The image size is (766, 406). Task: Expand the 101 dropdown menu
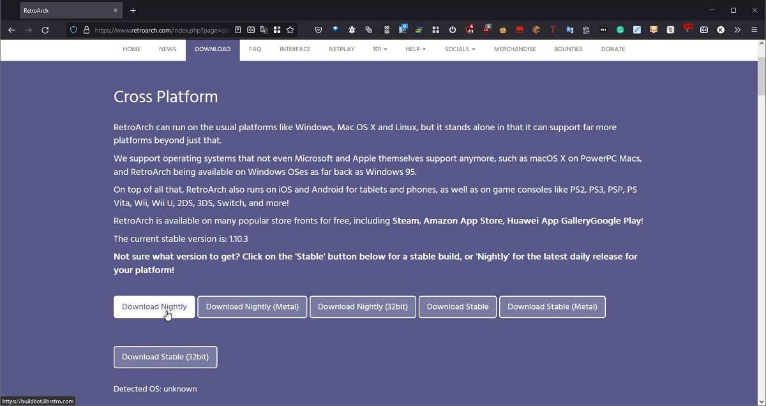[379, 49]
